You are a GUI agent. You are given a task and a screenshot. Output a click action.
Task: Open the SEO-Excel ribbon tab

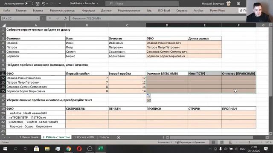click(164, 11)
